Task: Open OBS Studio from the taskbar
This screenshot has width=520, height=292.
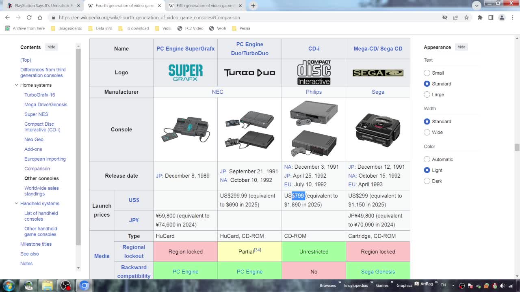Action: coord(65,286)
